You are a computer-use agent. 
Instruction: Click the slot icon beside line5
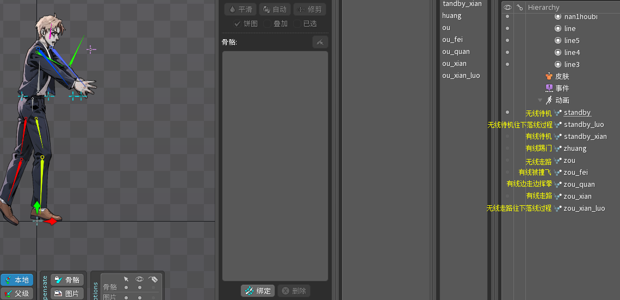(x=557, y=40)
